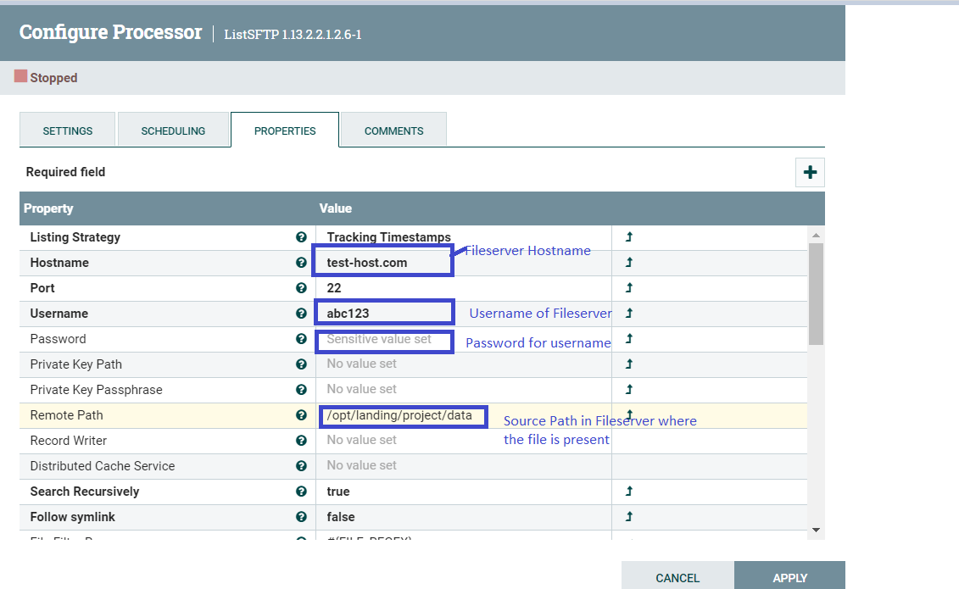Screen dimensions: 959x589
Task: Open help for the Hostname property
Action: pyautogui.click(x=301, y=263)
